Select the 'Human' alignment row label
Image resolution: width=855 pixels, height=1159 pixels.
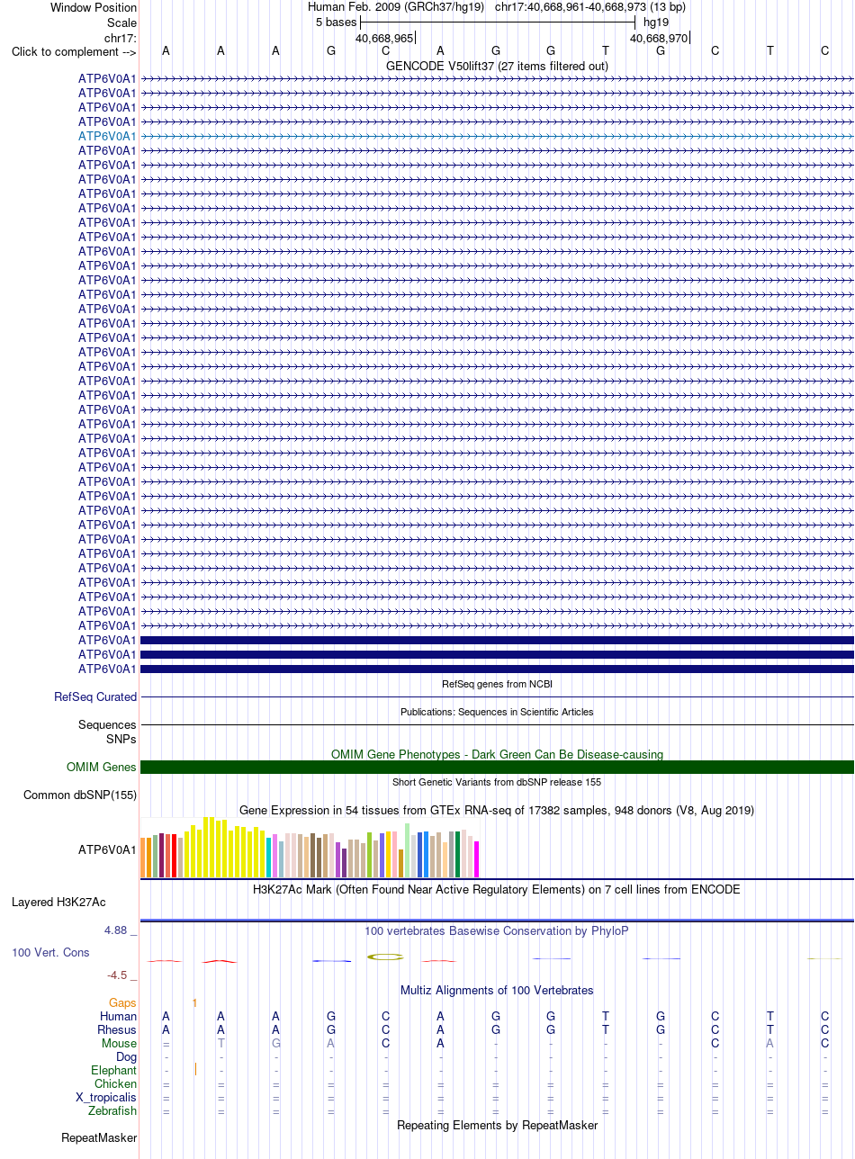click(x=118, y=1016)
